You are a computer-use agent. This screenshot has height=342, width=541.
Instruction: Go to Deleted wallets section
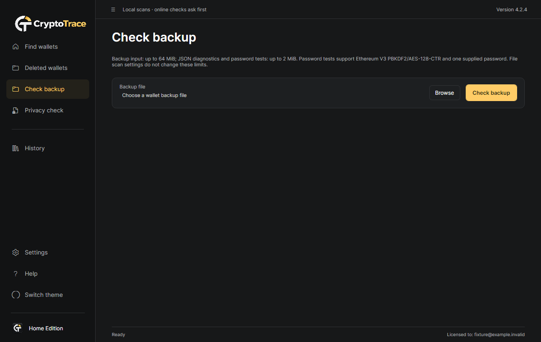48,68
